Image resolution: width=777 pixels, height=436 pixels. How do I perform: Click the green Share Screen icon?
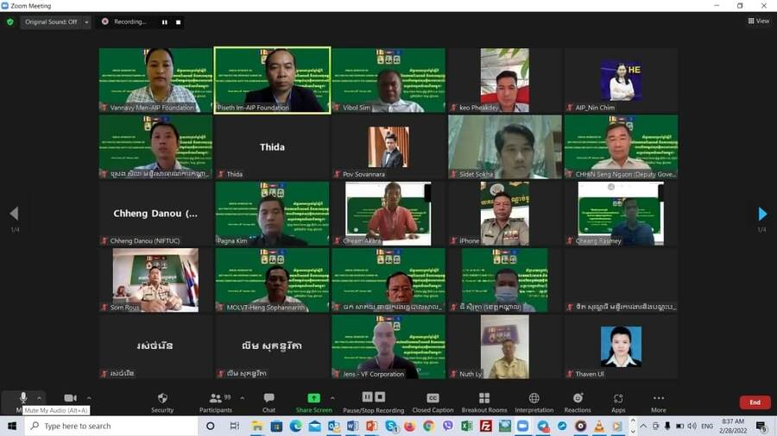314,399
